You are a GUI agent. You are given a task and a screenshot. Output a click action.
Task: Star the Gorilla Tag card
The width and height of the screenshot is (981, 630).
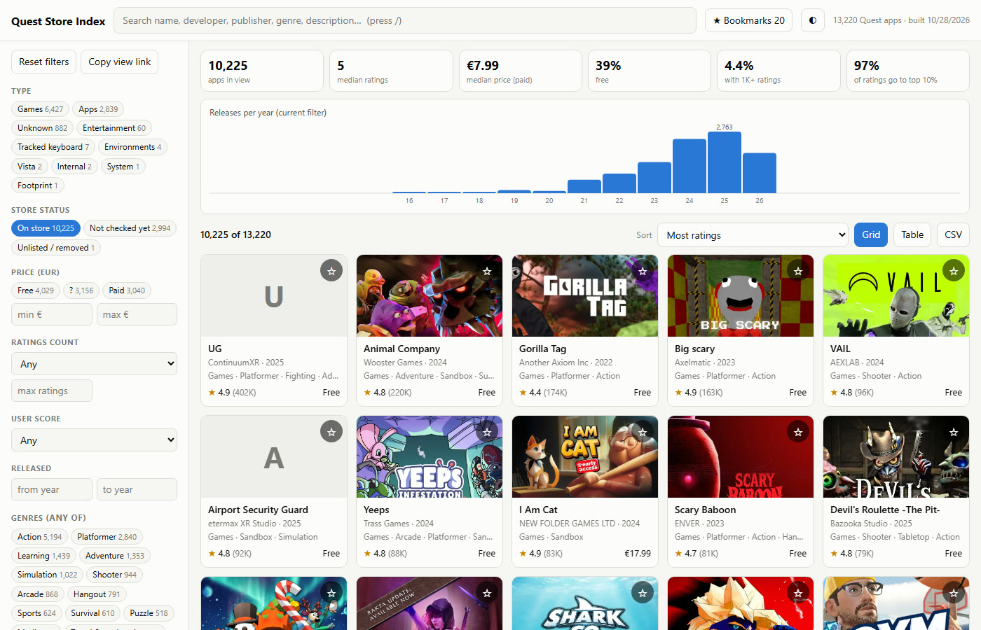click(643, 271)
